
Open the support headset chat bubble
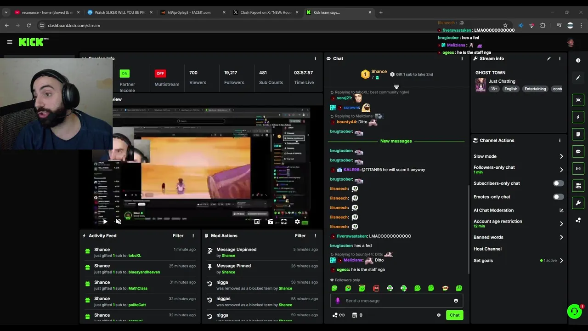(574, 311)
